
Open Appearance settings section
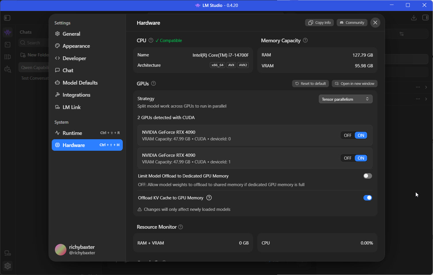tap(87, 46)
